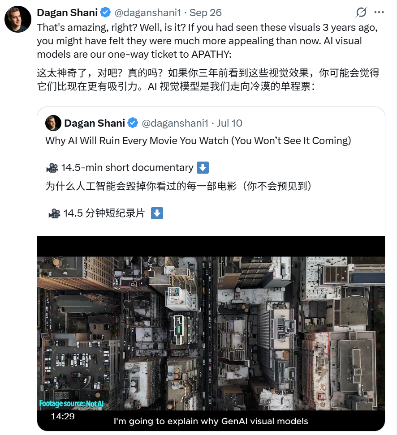The width and height of the screenshot is (397, 435).
Task: Click the quoted tweet's small profile avatar
Action: pos(53,123)
